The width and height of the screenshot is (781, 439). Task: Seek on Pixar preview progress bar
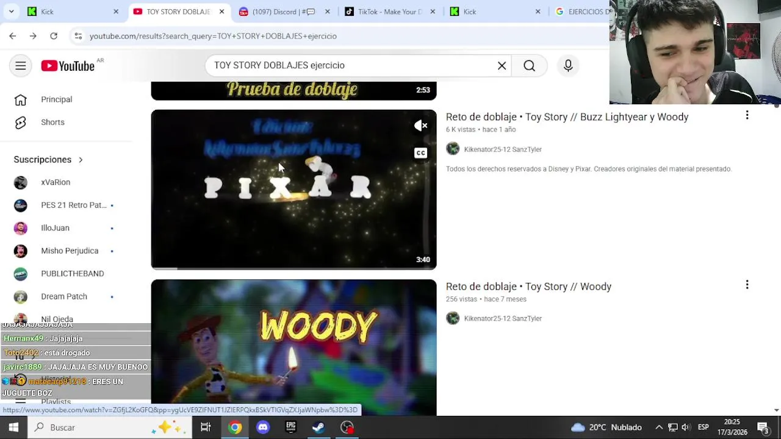point(293,268)
